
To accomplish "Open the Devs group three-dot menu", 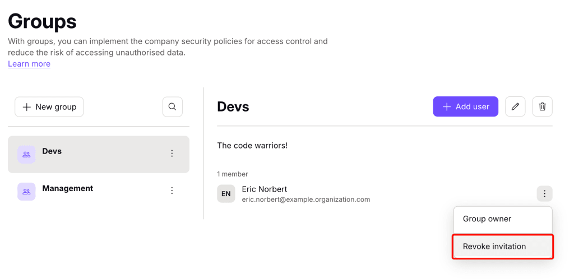I will pyautogui.click(x=172, y=154).
